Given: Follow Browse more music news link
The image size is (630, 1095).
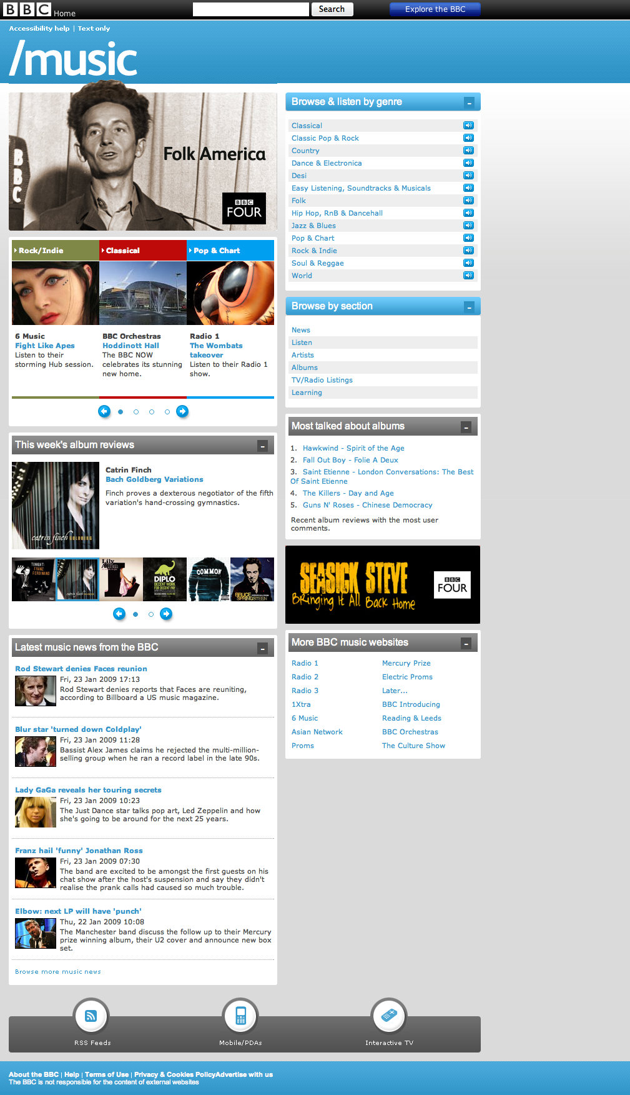Looking at the screenshot, I should (58, 972).
